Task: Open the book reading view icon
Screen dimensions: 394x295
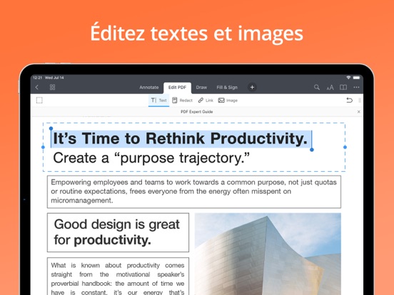Action: (x=343, y=88)
